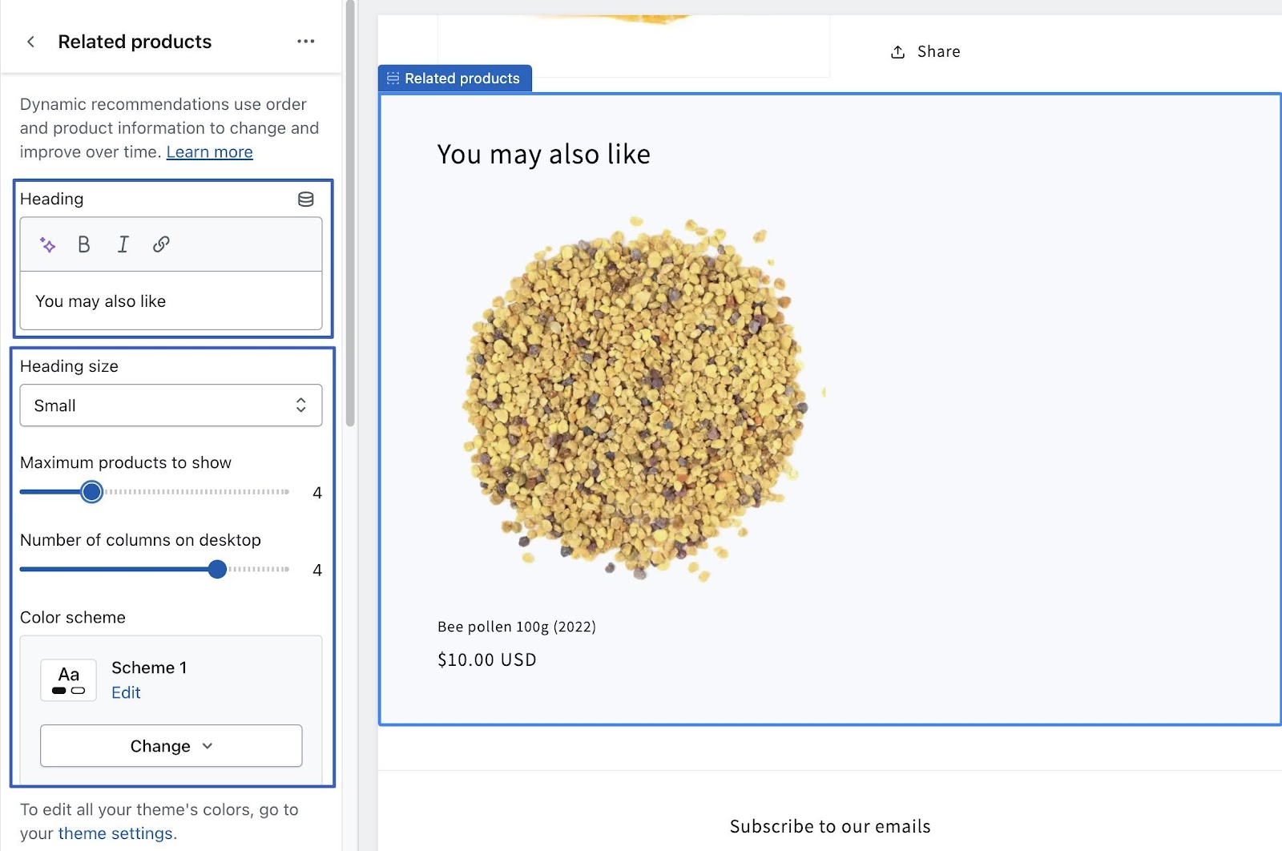The width and height of the screenshot is (1282, 851).
Task: Open the Bee pollen 100g (2022) product title
Action: point(517,627)
